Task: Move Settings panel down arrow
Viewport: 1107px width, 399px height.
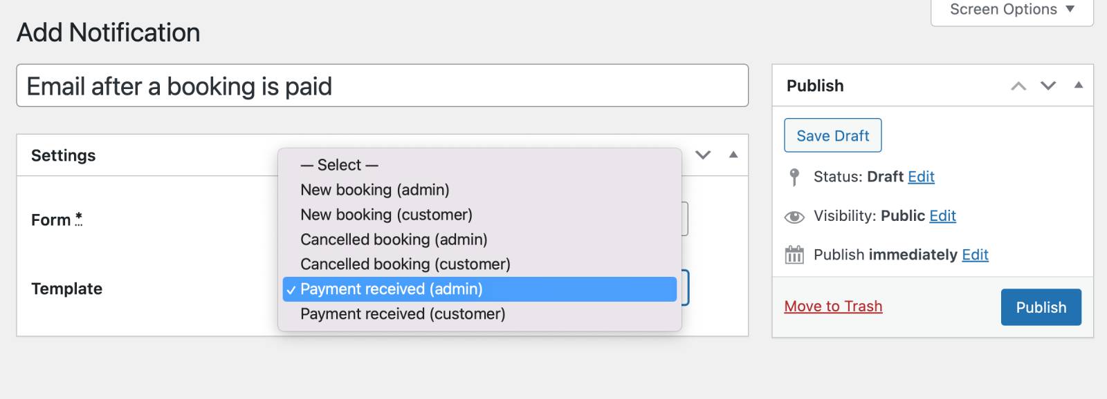Action: (x=703, y=155)
